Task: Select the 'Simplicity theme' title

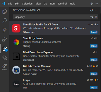Action: point(33,38)
